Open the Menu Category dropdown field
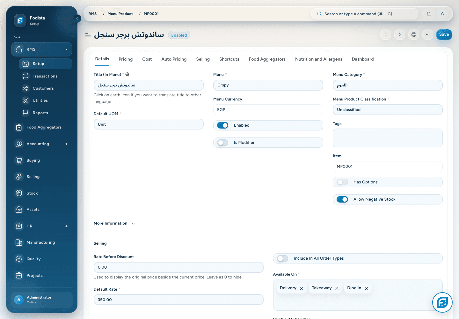The width and height of the screenshot is (459, 319). tap(388, 85)
